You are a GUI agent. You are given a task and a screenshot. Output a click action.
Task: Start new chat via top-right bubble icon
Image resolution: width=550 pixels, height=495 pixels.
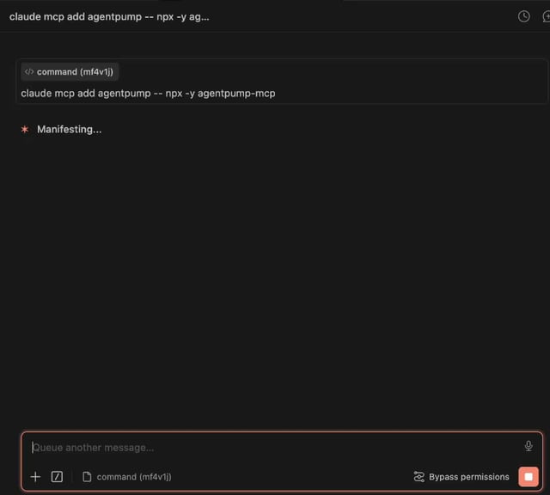point(547,16)
